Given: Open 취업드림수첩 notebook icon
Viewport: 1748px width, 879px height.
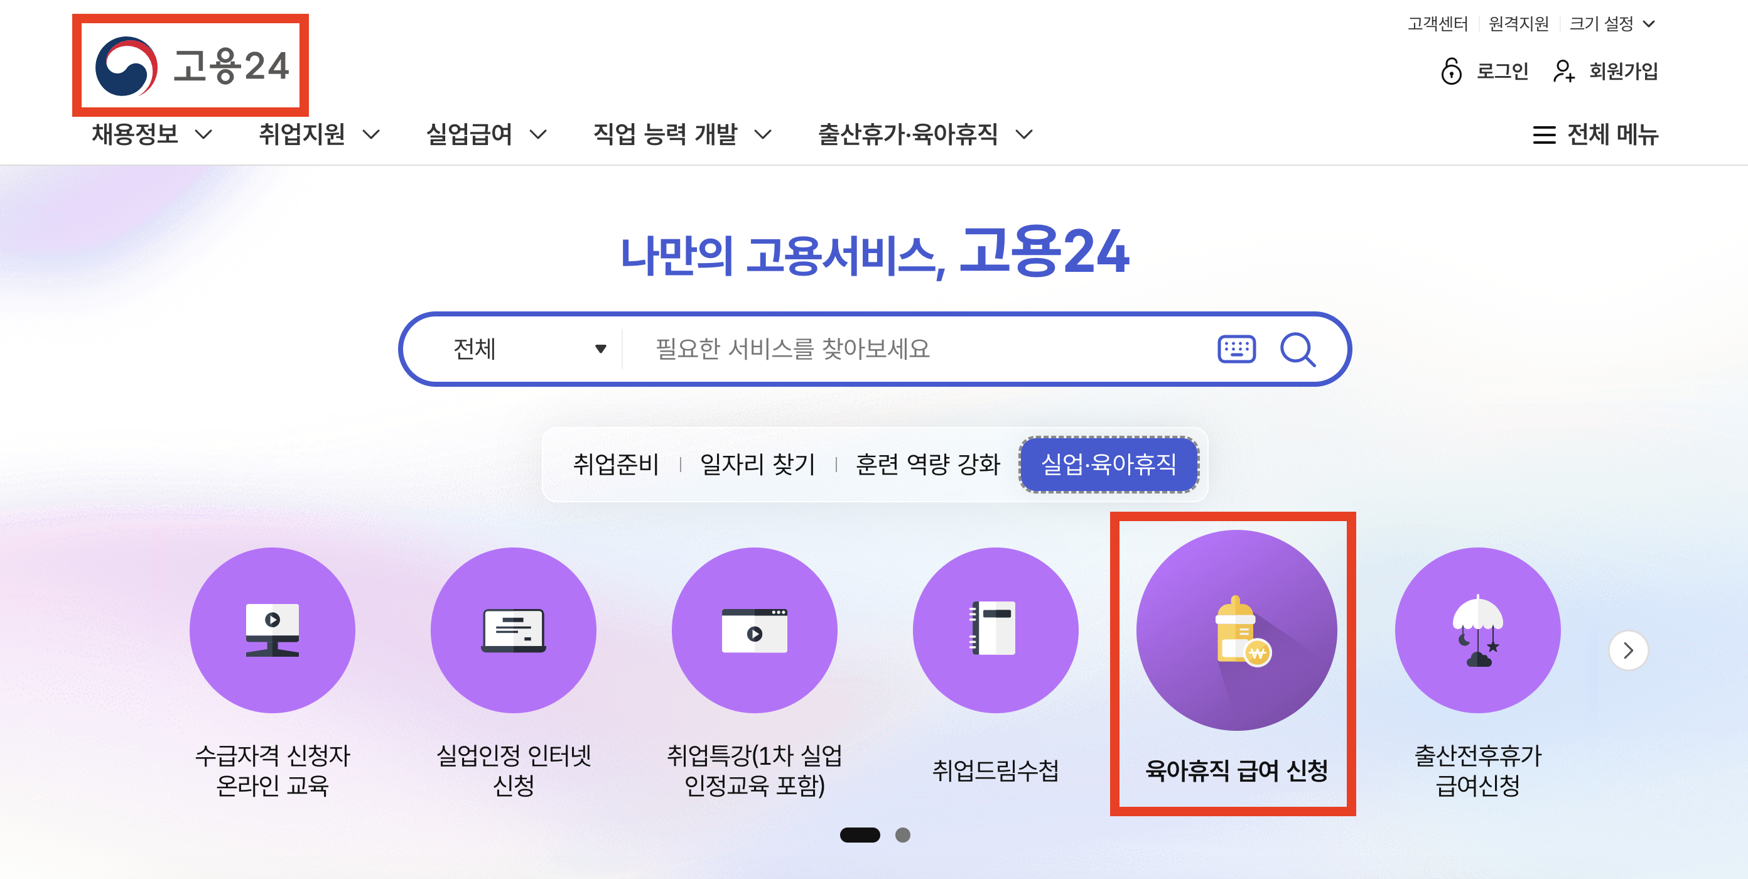Looking at the screenshot, I should coord(995,630).
